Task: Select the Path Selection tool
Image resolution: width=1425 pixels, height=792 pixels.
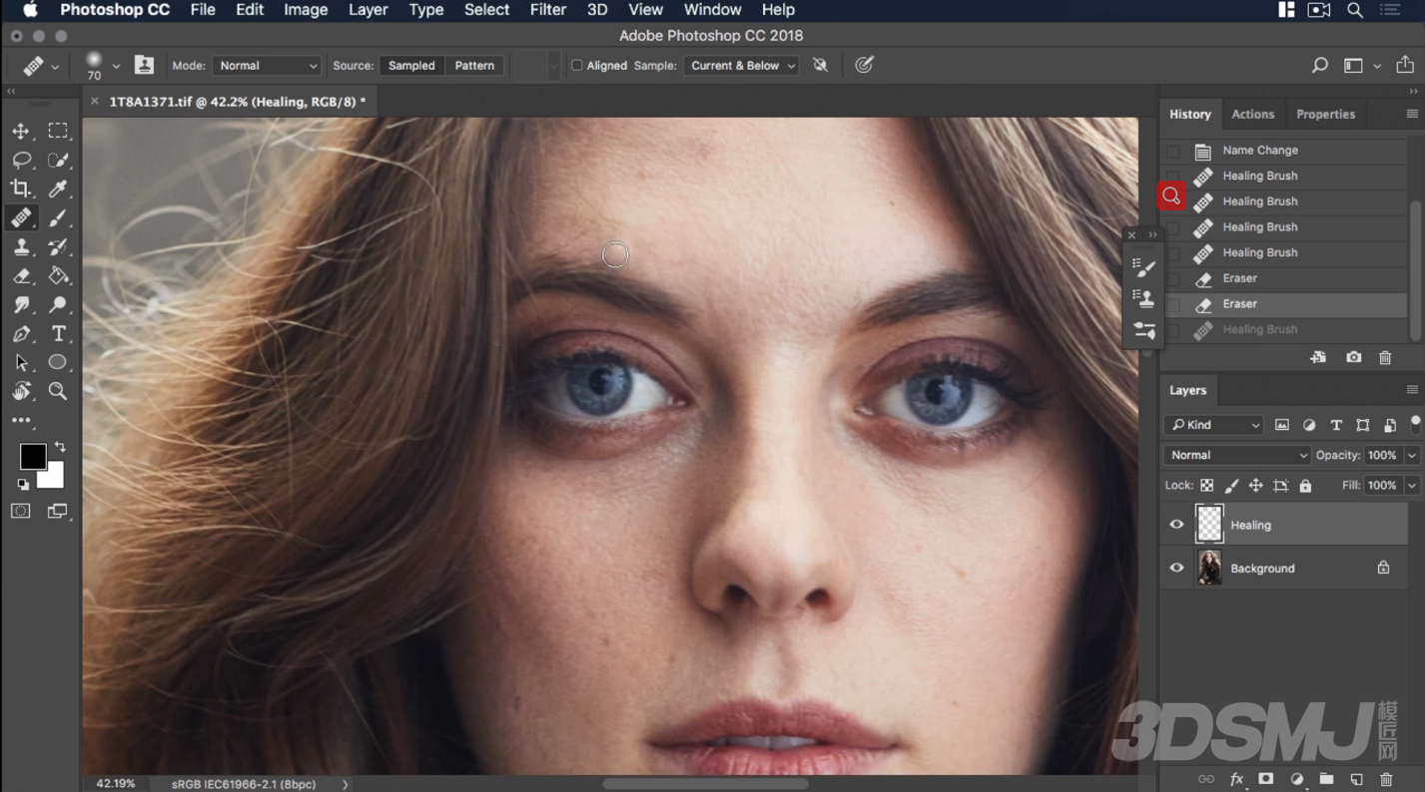Action: tap(21, 362)
